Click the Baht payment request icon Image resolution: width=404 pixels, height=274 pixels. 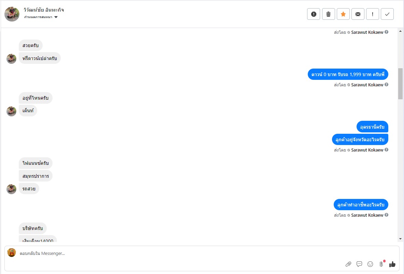point(381,264)
